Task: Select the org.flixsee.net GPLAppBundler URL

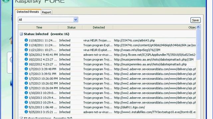Action: [155, 55]
